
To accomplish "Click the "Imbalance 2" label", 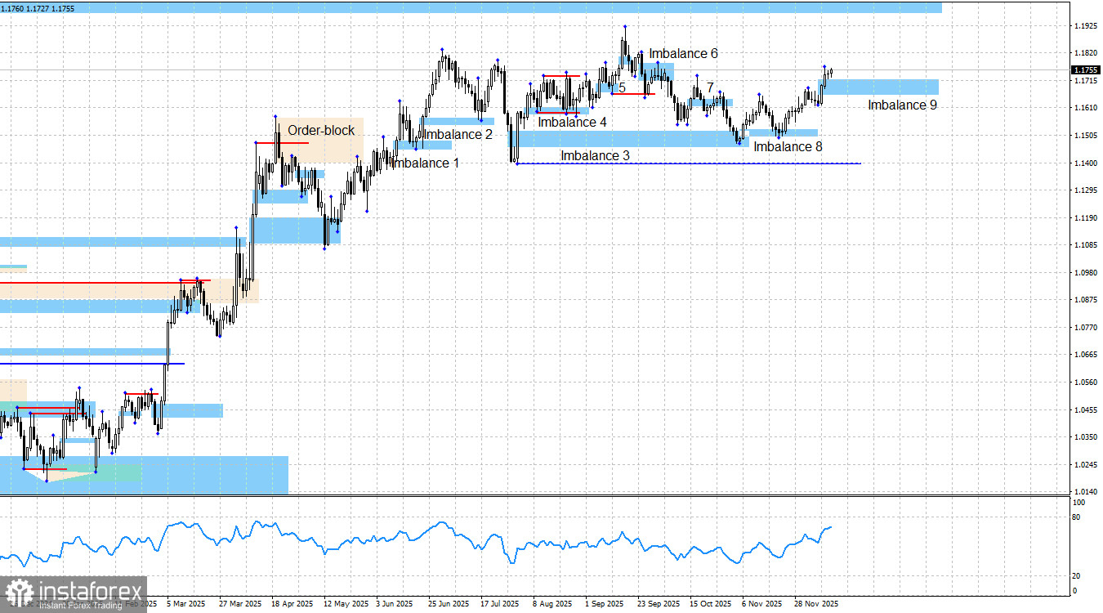I will [458, 134].
